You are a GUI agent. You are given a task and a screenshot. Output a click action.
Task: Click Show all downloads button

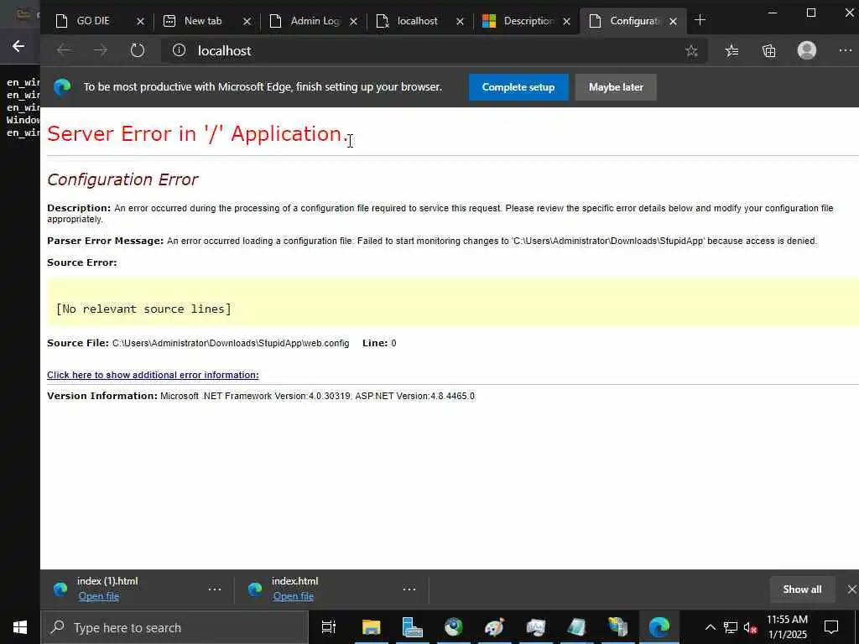click(x=802, y=589)
